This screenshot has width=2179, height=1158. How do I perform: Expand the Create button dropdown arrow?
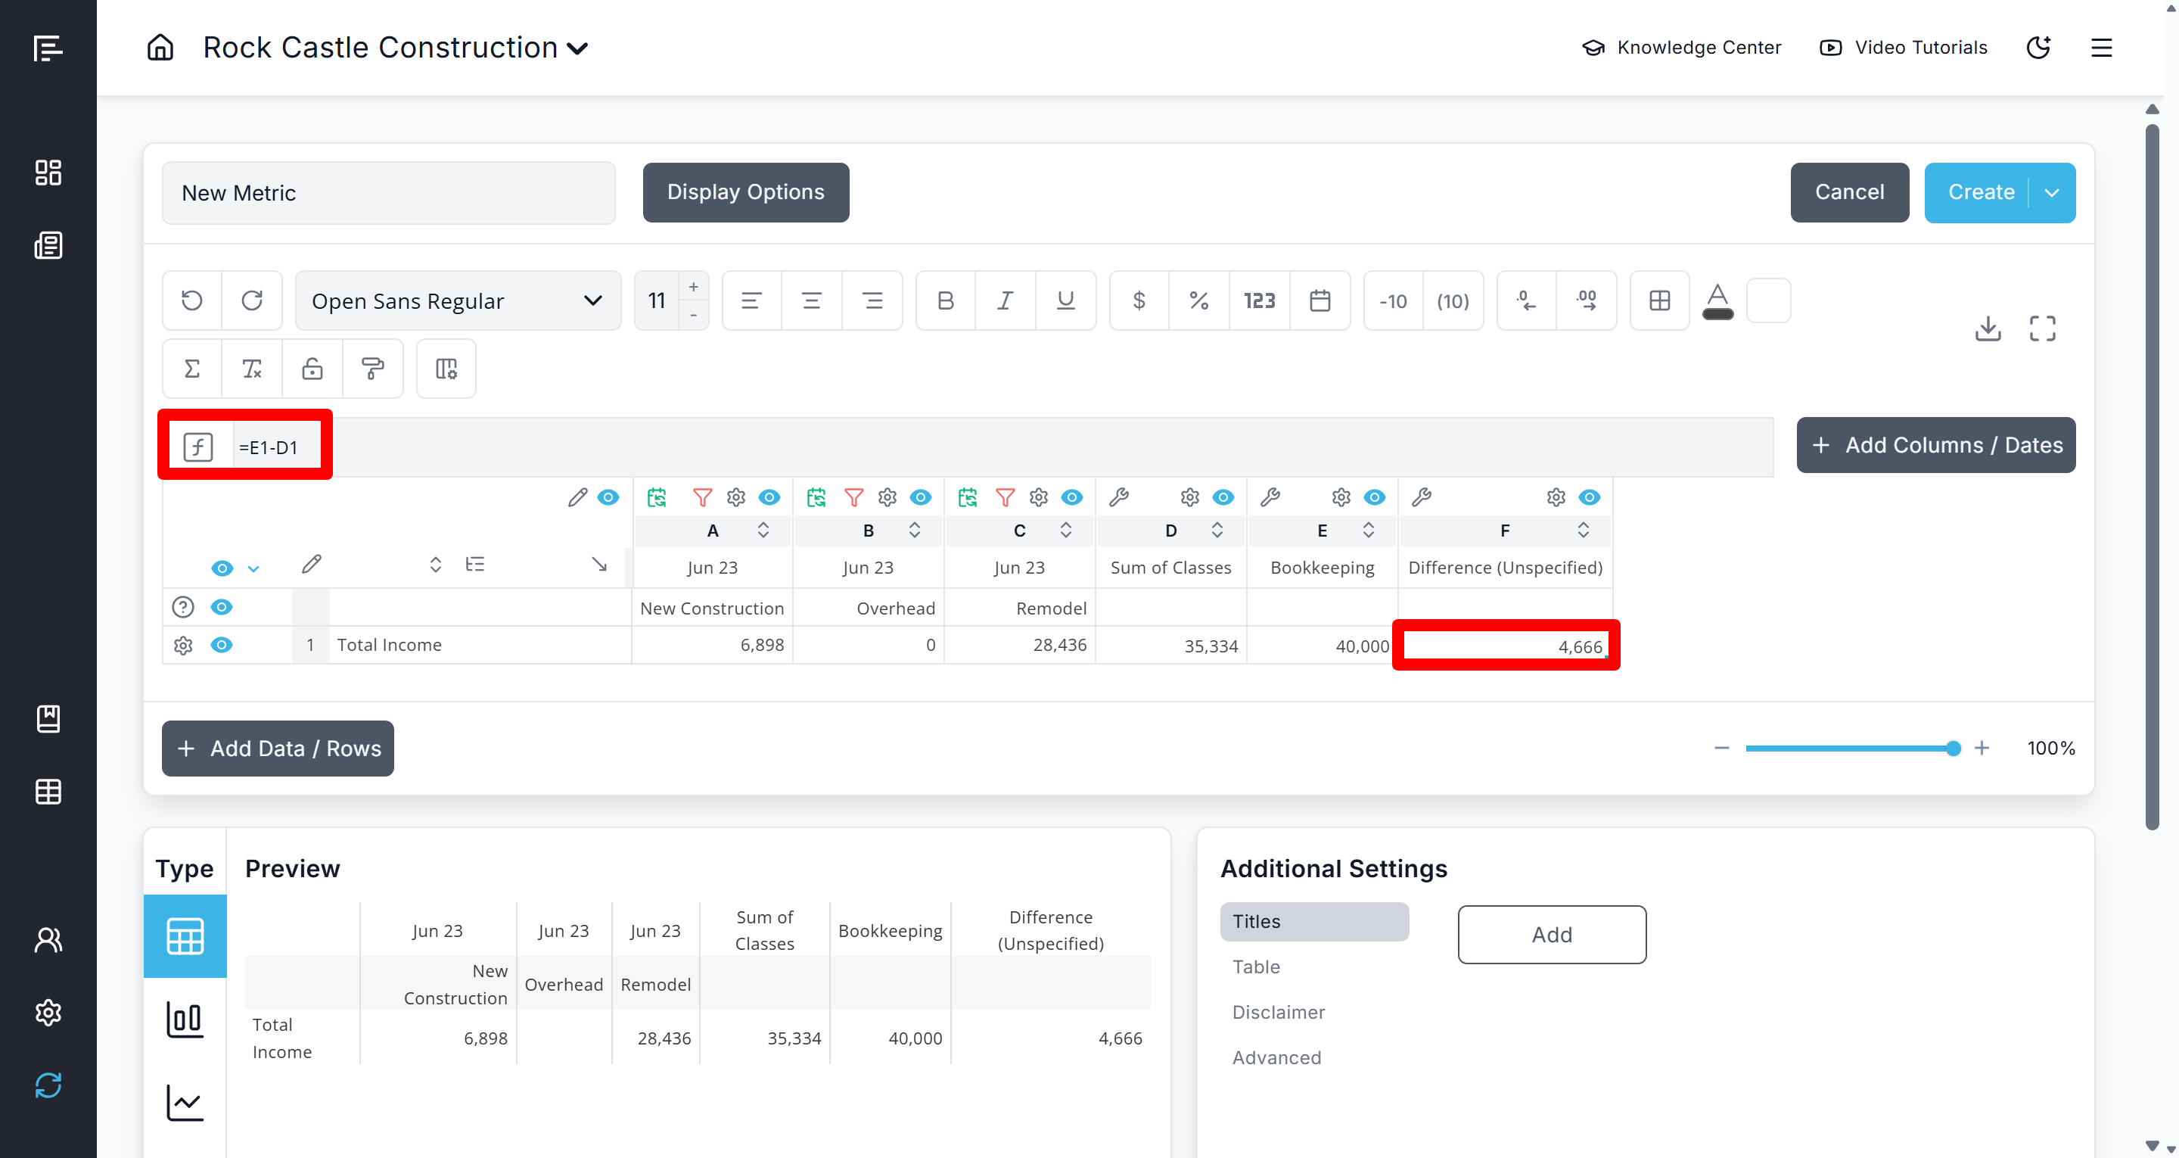tap(2051, 193)
